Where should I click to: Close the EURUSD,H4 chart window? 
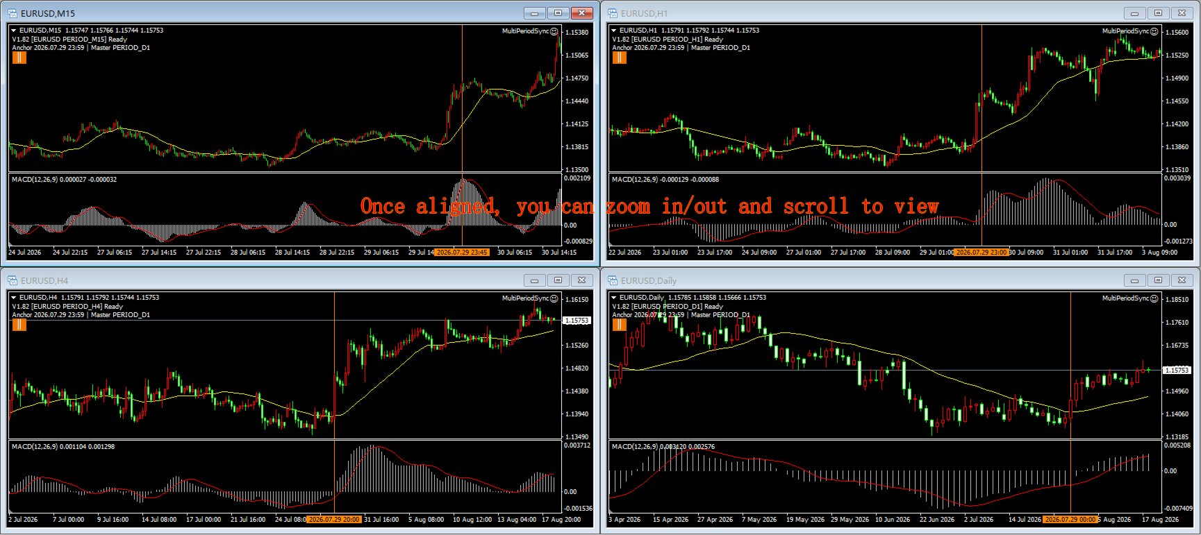pos(581,280)
